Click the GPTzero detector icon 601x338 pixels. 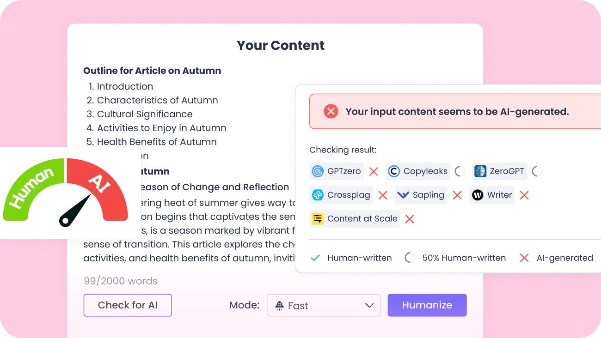tap(318, 171)
